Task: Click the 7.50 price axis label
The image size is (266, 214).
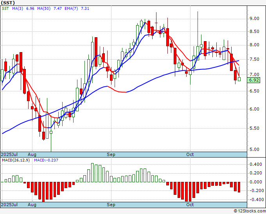Action: click(x=254, y=59)
